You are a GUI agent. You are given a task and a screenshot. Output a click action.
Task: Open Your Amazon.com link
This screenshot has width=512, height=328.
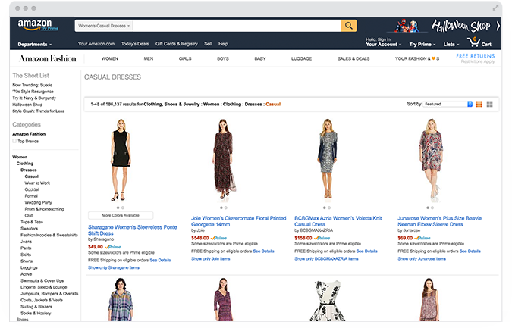point(96,44)
